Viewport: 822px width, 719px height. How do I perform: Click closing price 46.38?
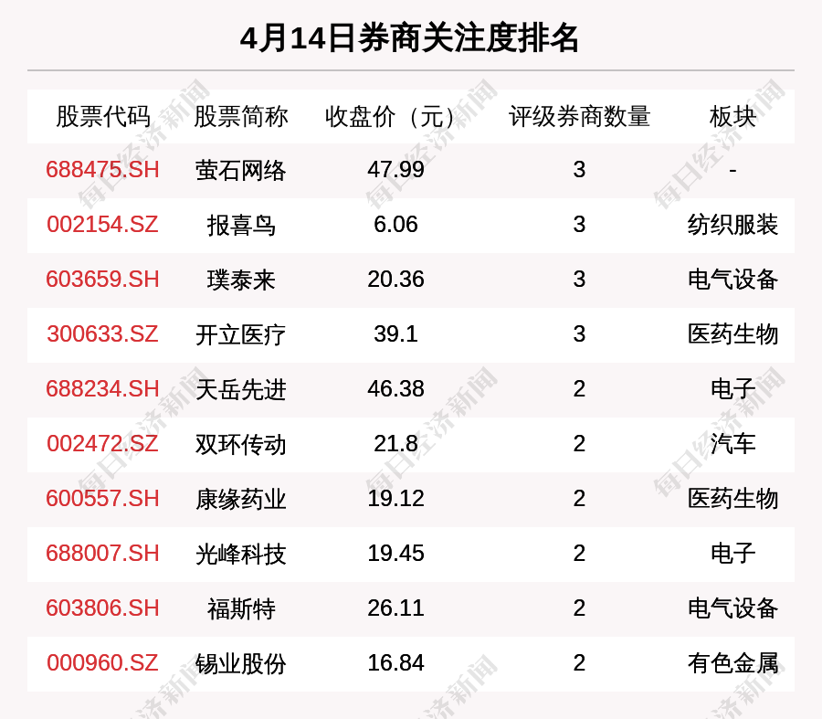395,389
